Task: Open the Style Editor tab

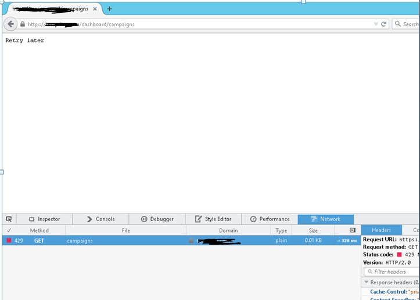Action: click(213, 219)
